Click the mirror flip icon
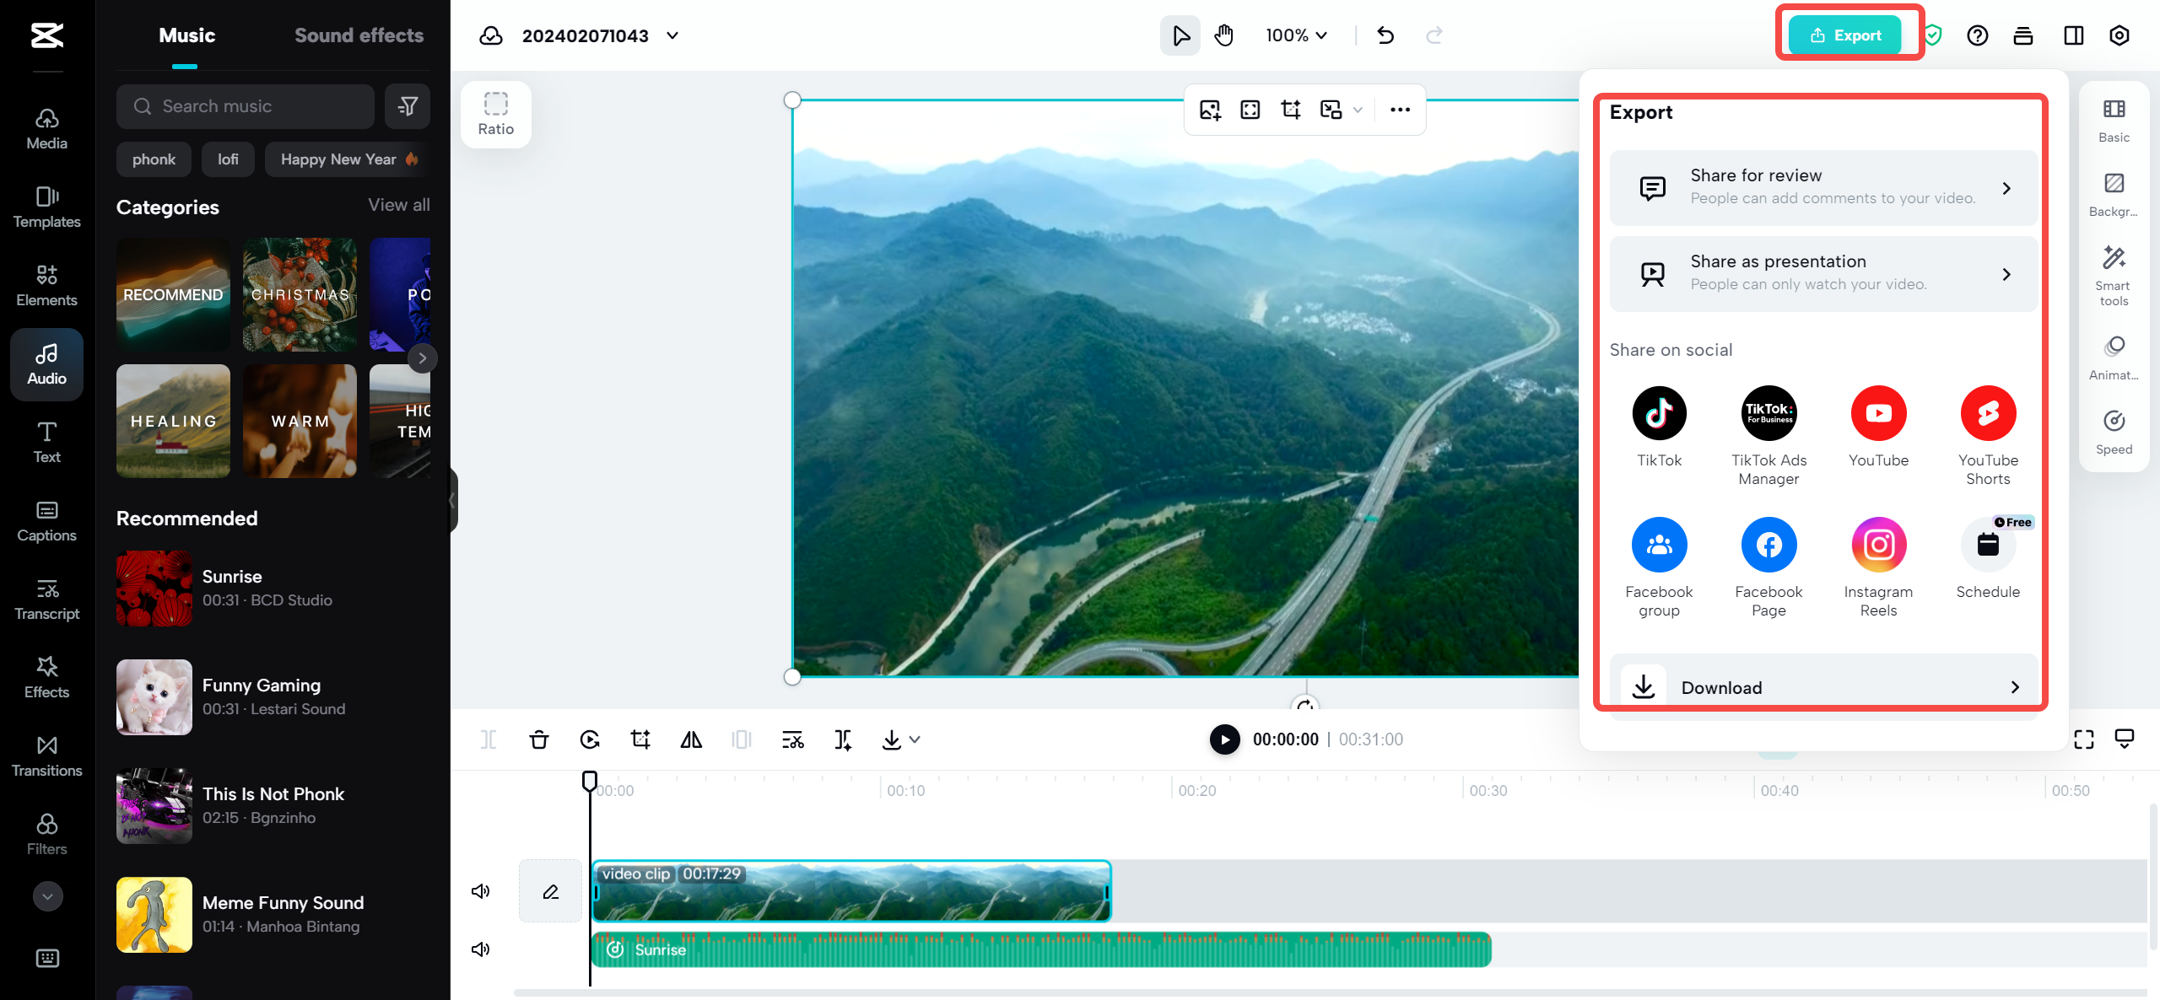 point(691,739)
